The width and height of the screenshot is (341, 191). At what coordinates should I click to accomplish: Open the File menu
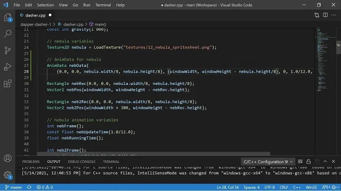(17, 5)
